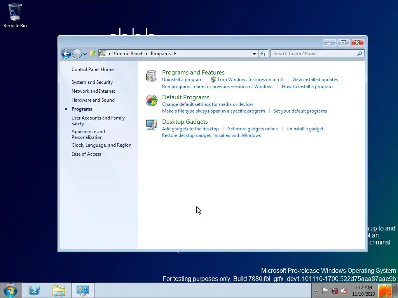Viewport: 398px width, 298px height.
Task: Click the address bar refresh button
Action: 263,54
